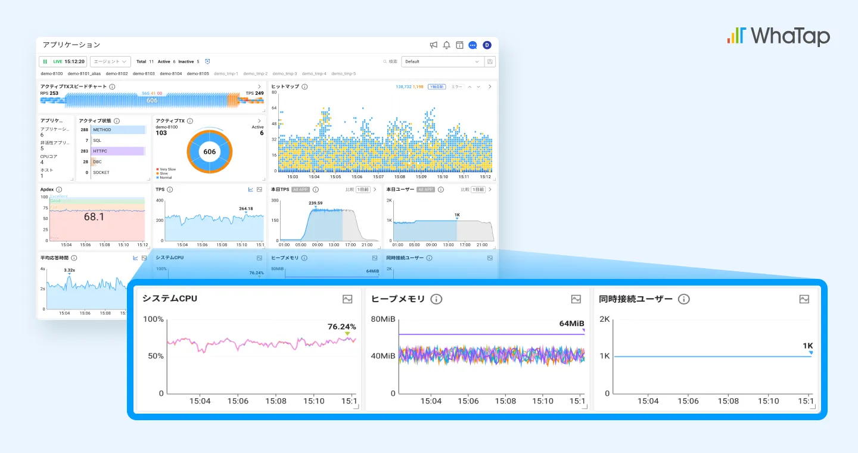Toggle the エラー filter on the heatmap
This screenshot has height=453, width=858.
click(x=456, y=86)
